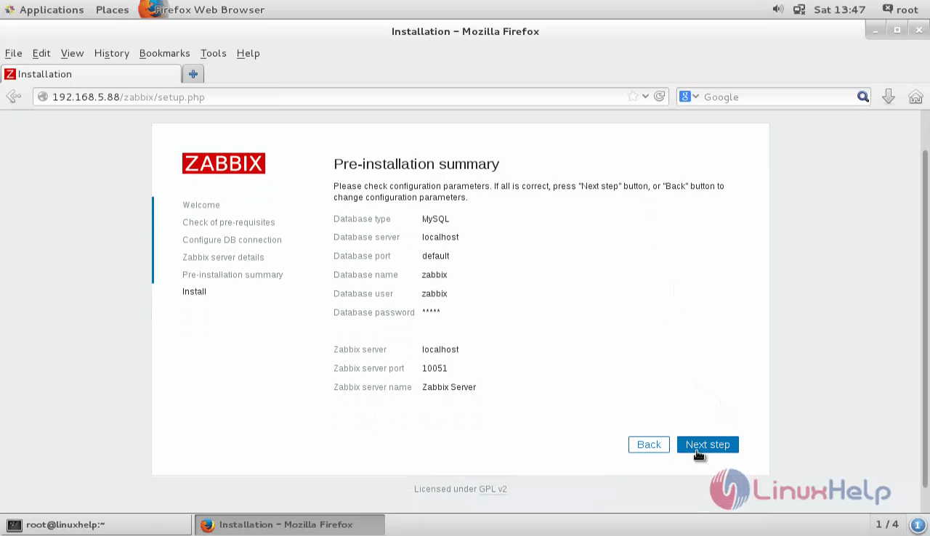Select the Install step in sidebar
Screen dimensions: 930x536
194,291
